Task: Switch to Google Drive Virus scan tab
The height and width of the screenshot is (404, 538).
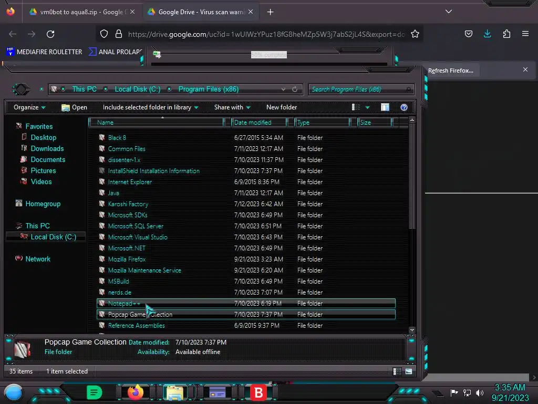Action: click(x=201, y=12)
